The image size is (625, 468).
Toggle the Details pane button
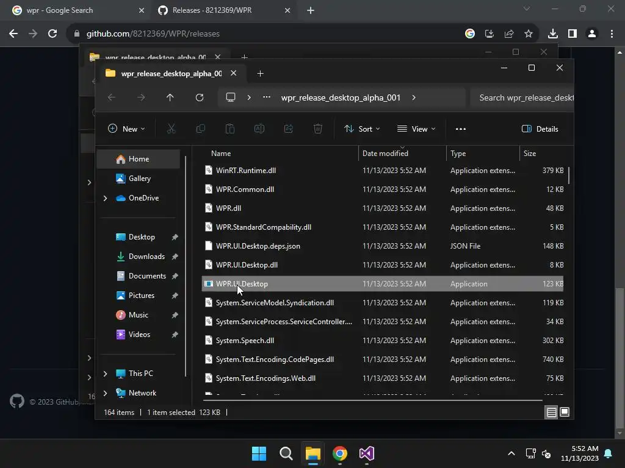(540, 129)
